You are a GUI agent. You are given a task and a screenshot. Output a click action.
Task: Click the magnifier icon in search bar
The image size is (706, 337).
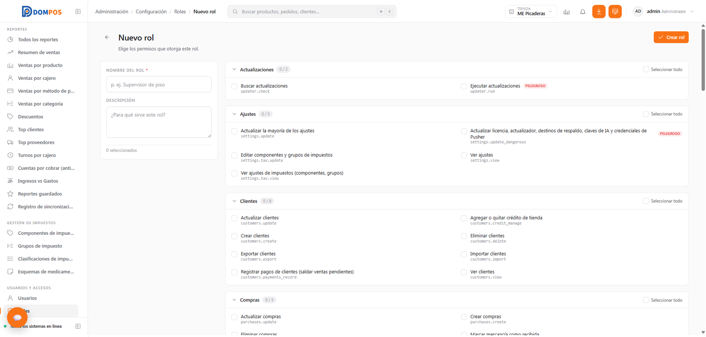(235, 12)
